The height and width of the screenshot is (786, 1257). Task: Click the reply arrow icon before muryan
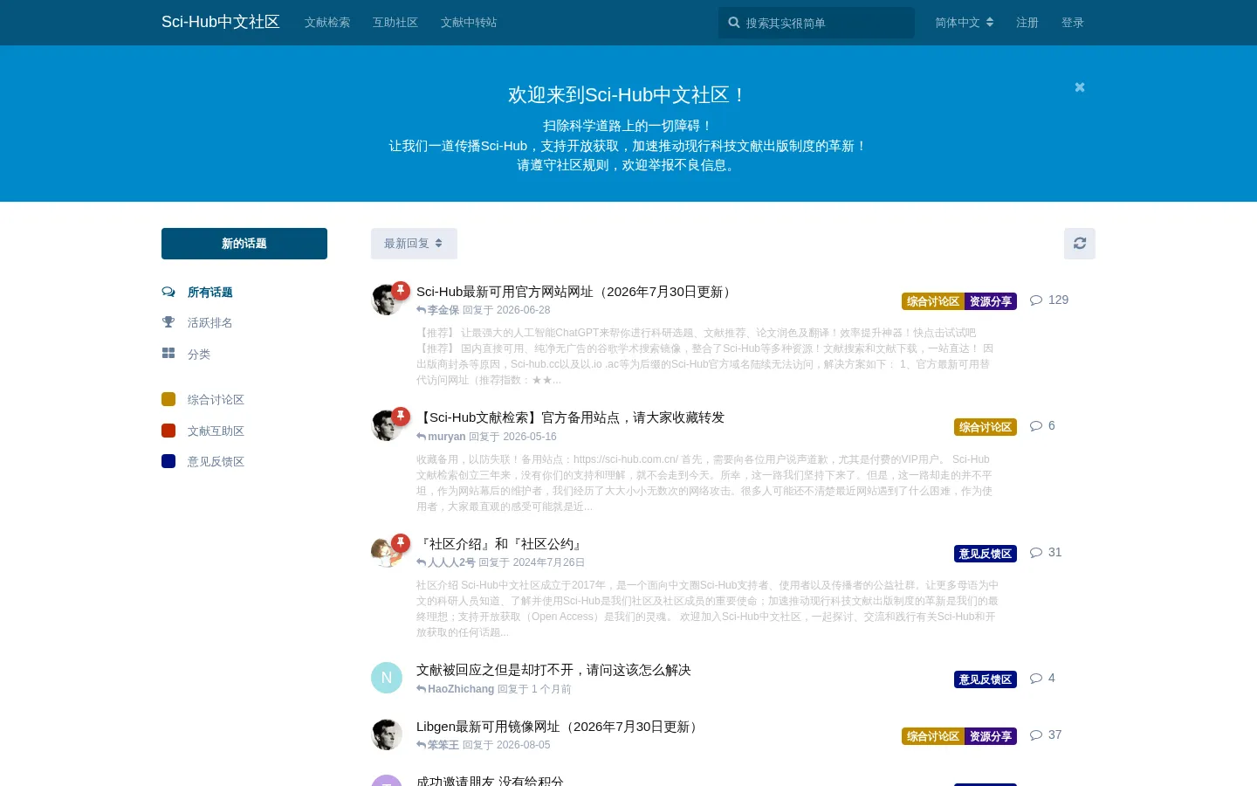(422, 437)
